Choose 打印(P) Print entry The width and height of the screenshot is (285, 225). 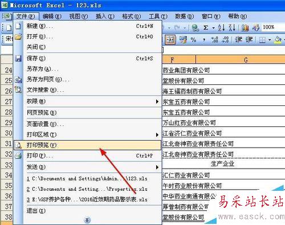pyautogui.click(x=87, y=156)
